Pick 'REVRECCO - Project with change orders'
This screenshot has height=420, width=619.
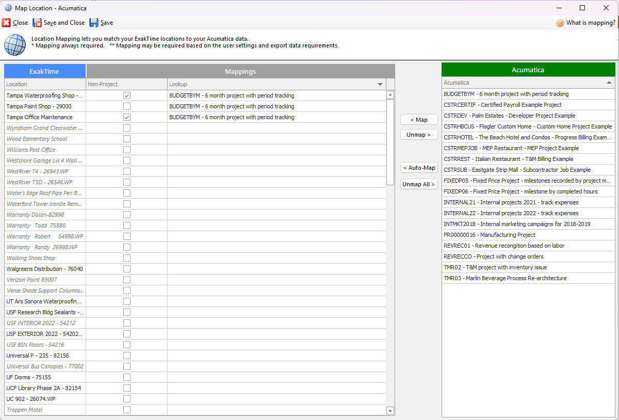pyautogui.click(x=528, y=256)
